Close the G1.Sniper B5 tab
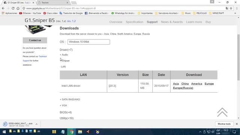 (x=33, y=3)
